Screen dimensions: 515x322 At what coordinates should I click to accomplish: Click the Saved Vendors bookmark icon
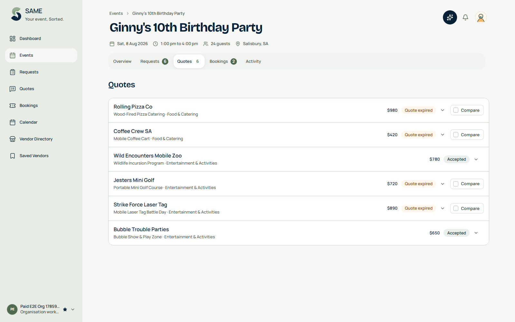pyautogui.click(x=13, y=156)
